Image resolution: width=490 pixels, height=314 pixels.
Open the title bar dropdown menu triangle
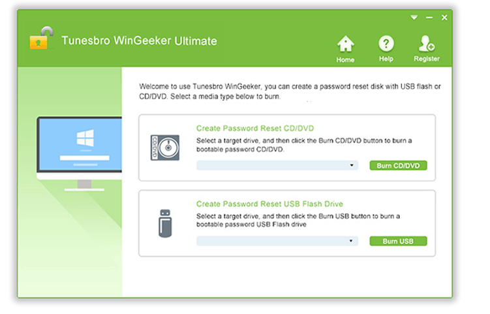414,18
